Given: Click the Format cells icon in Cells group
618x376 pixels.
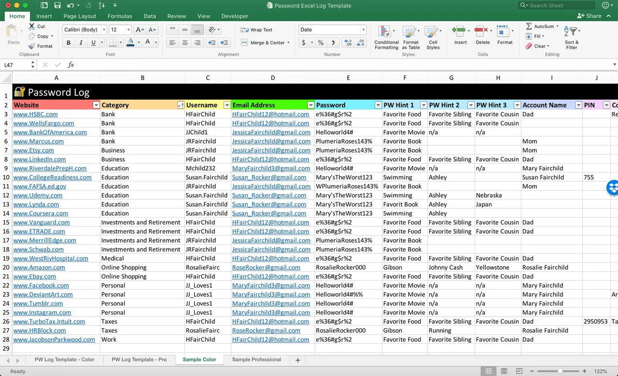Looking at the screenshot, I should click(503, 31).
